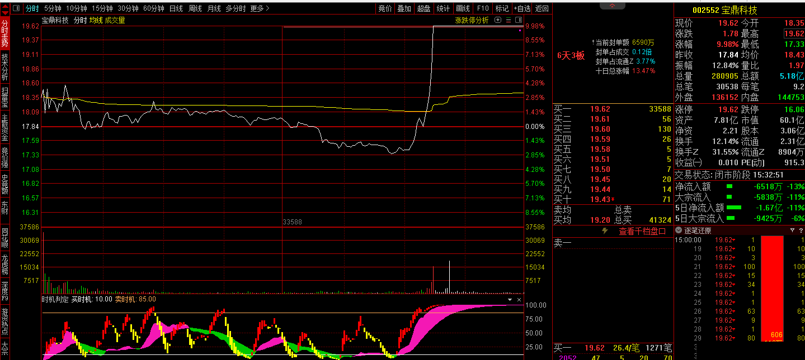This screenshot has height=360, width=805.
Task: Click the 6天3板 label
Action: tap(571, 55)
